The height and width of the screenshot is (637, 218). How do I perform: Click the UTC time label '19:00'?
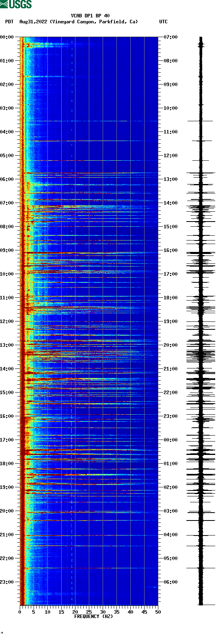(171, 321)
